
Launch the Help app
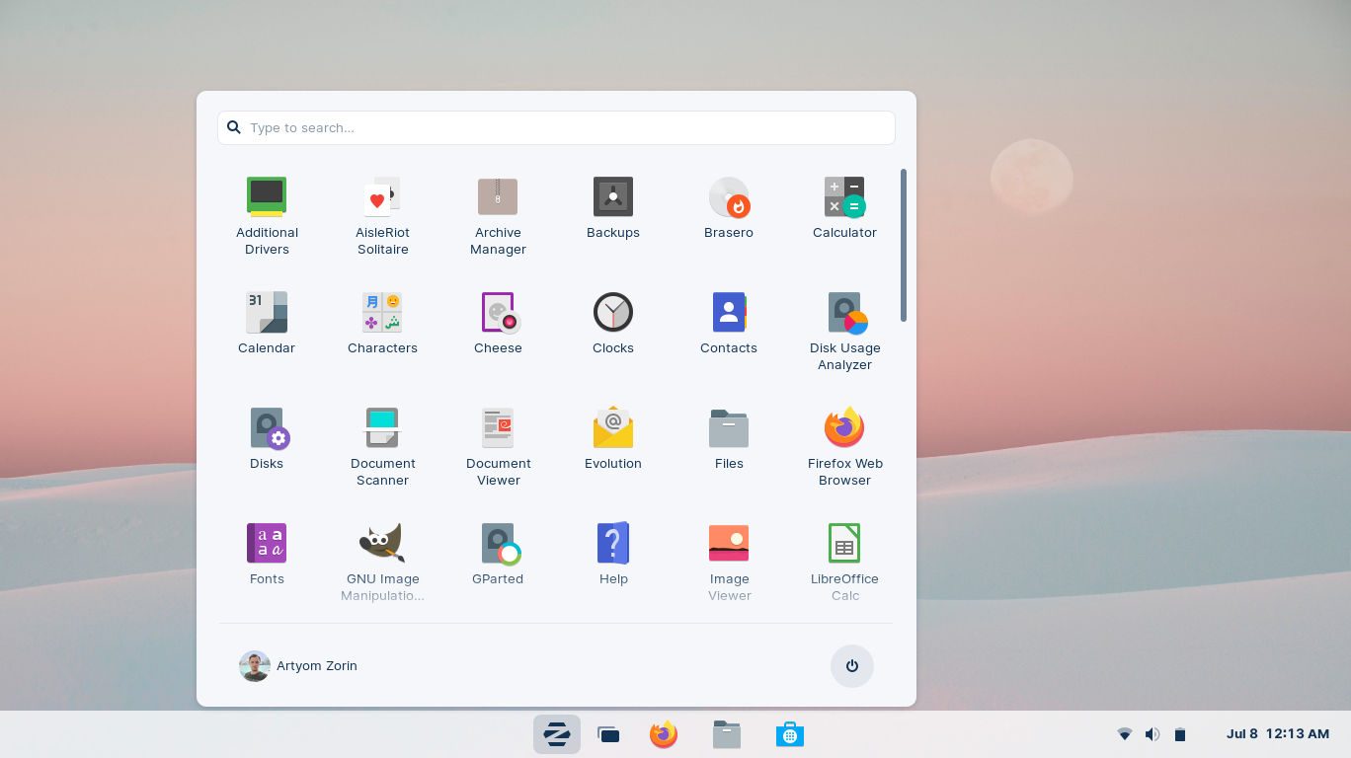pyautogui.click(x=613, y=555)
